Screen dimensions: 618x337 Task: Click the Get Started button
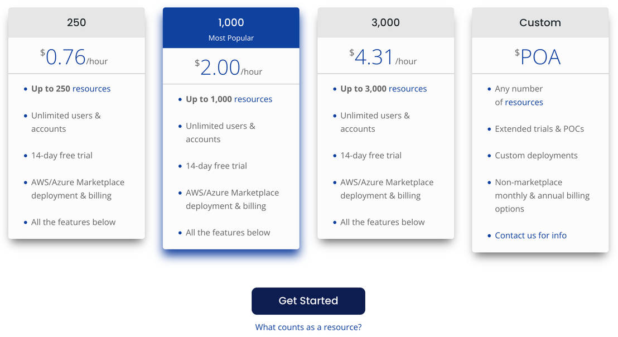pyautogui.click(x=308, y=301)
